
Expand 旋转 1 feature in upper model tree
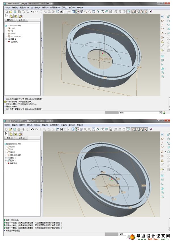point(6,39)
